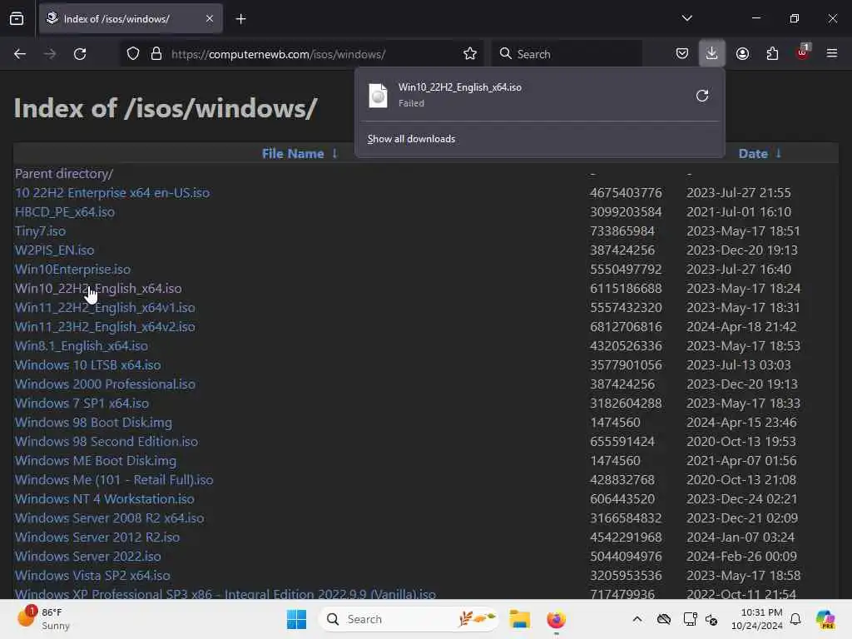This screenshot has width=852, height=639.
Task: Download Windows Server 2022.iso
Action: pos(88,557)
